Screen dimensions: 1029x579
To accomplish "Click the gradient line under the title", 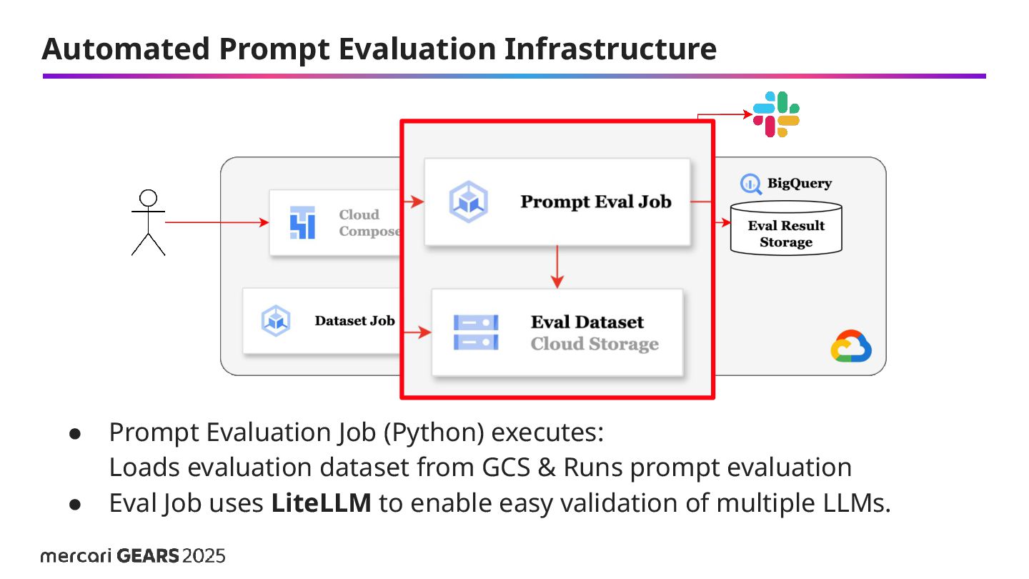I will point(514,76).
